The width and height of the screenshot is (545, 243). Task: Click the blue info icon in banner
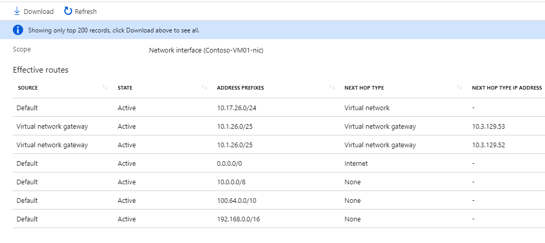pos(18,30)
